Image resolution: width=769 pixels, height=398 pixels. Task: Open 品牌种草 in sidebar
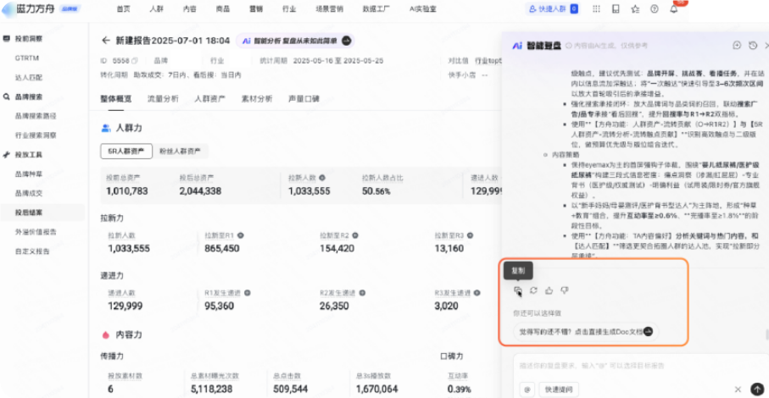(29, 174)
